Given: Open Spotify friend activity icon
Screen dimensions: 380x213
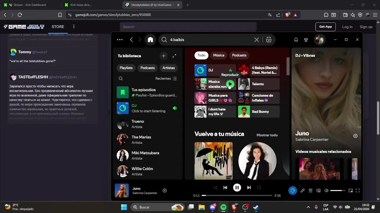Looking at the screenshot, I should pos(306,40).
